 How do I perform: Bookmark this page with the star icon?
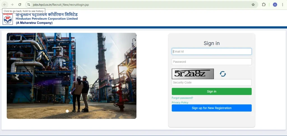point(253,5)
